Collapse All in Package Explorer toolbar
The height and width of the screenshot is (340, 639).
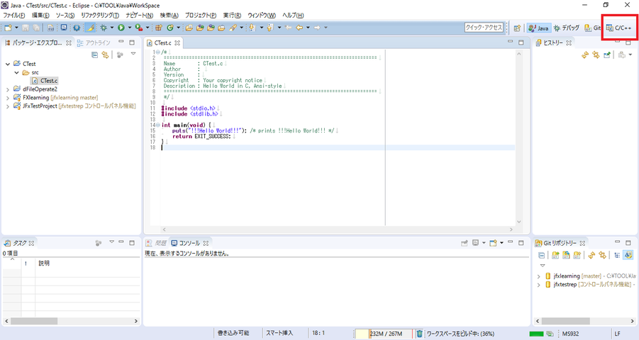[x=94, y=55]
